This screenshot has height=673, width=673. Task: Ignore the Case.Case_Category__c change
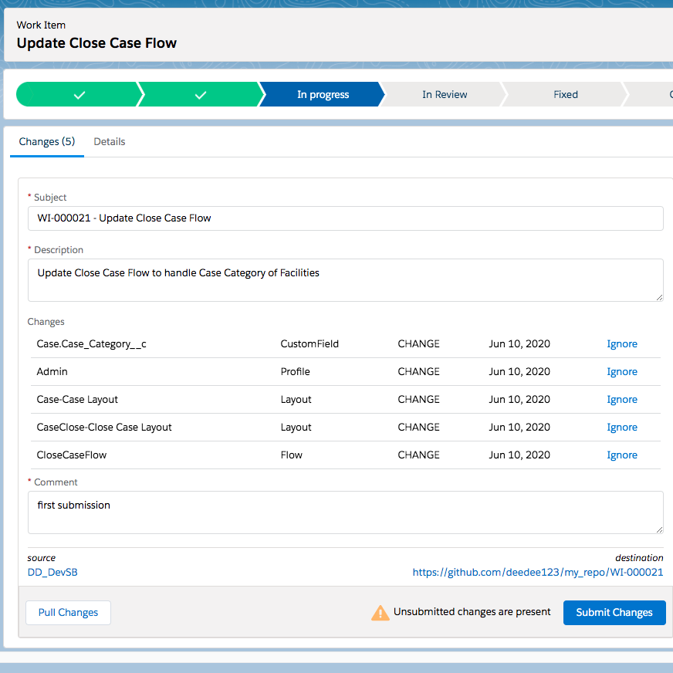pos(621,344)
